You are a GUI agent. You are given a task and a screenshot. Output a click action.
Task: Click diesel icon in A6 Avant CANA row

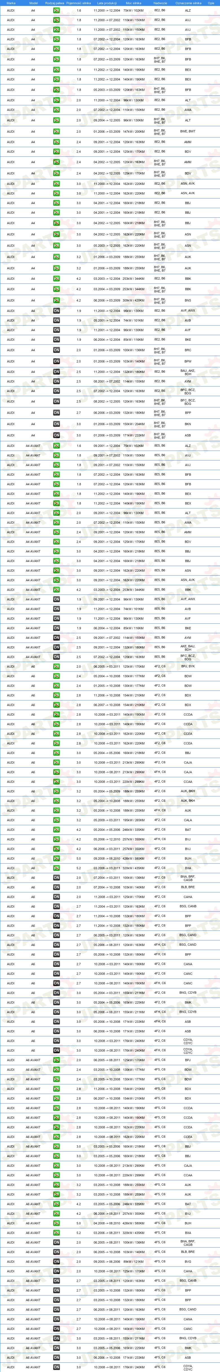pos(56,1319)
